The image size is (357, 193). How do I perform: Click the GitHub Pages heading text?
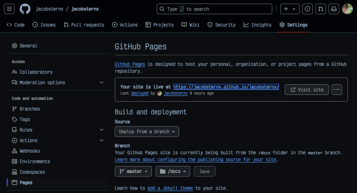(141, 46)
